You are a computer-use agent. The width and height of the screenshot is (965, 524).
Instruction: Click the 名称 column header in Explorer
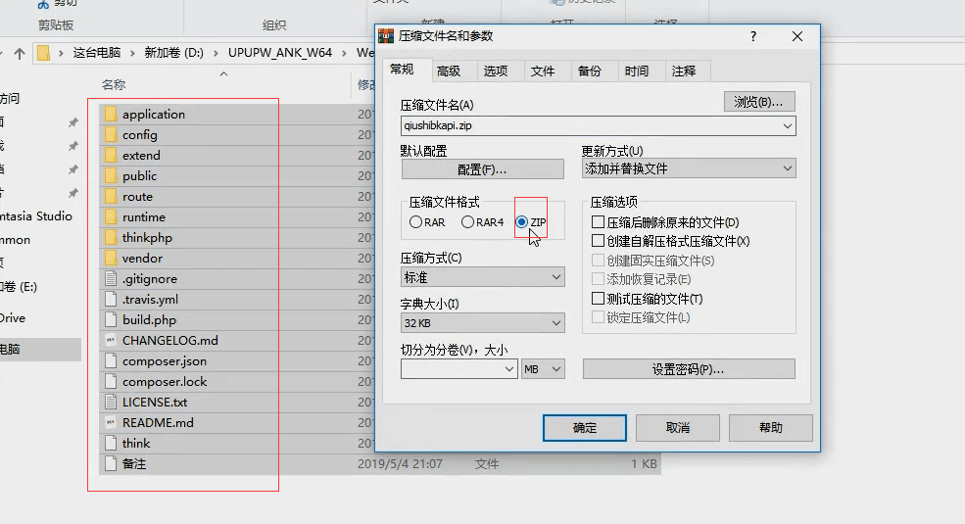(114, 85)
